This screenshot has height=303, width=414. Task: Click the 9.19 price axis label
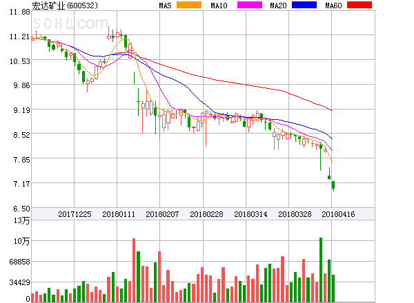21,110
